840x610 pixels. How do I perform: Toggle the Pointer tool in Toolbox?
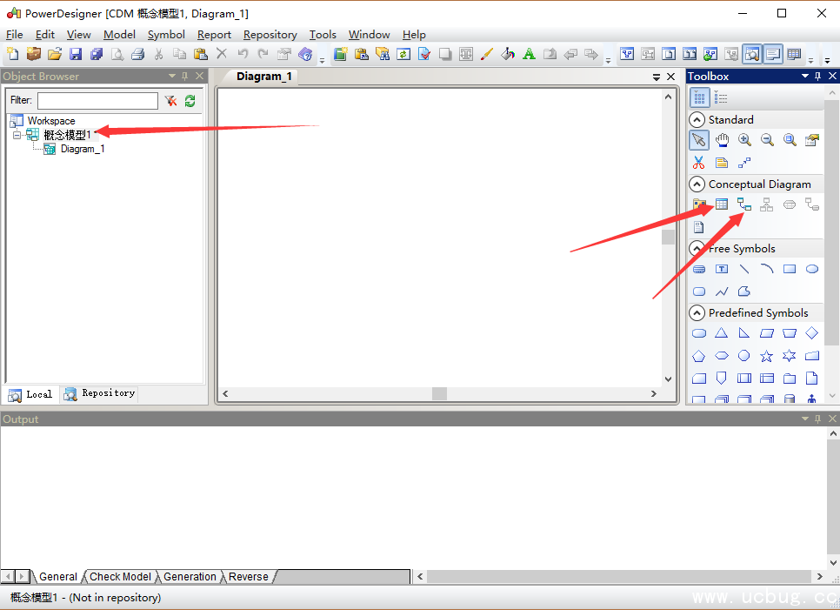point(699,140)
